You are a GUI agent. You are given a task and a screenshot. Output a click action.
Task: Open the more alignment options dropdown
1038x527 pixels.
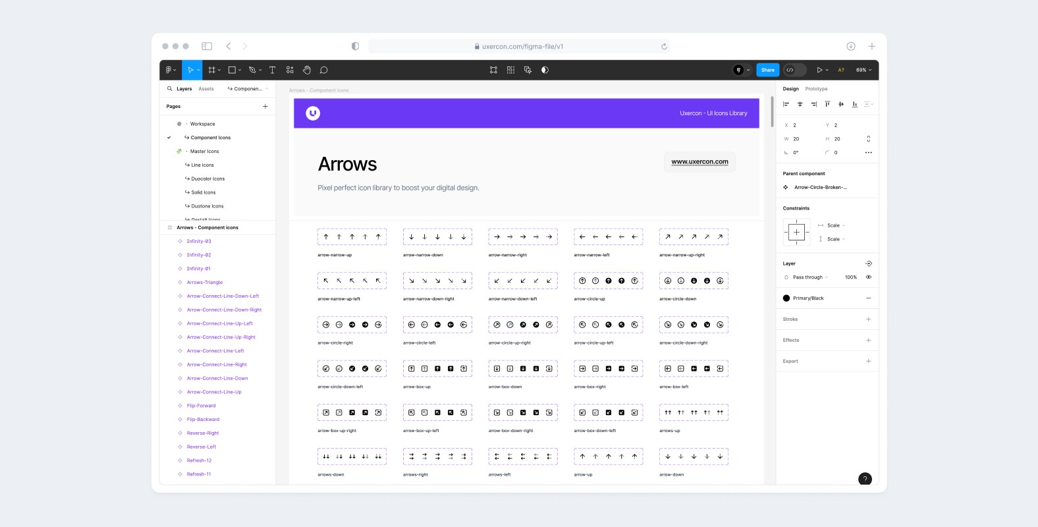pyautogui.click(x=869, y=104)
